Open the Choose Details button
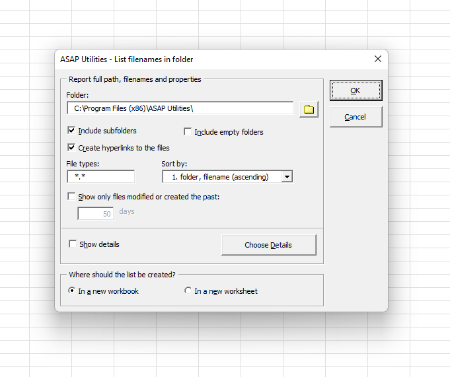 (269, 245)
